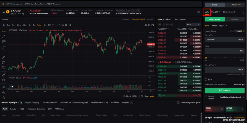The height and width of the screenshot is (123, 247).
Task: Expand the 0,01 price grouping dropdown
Action: click(x=193, y=25)
